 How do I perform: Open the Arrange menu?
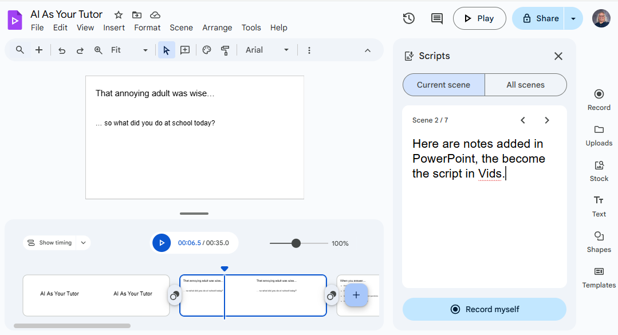217,27
